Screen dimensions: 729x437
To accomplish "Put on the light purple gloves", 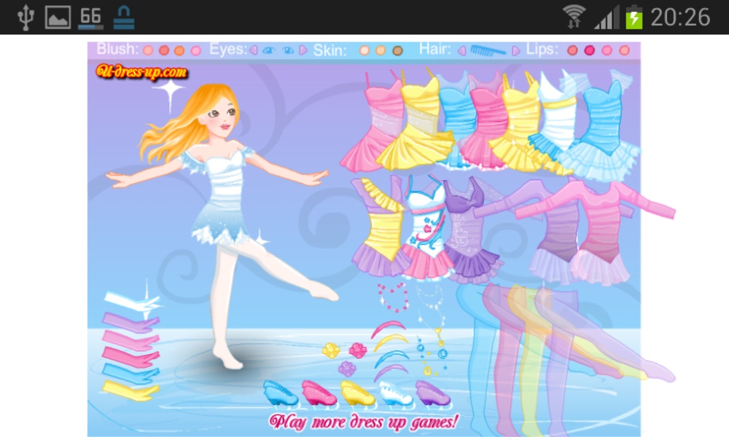I will coord(130,321).
